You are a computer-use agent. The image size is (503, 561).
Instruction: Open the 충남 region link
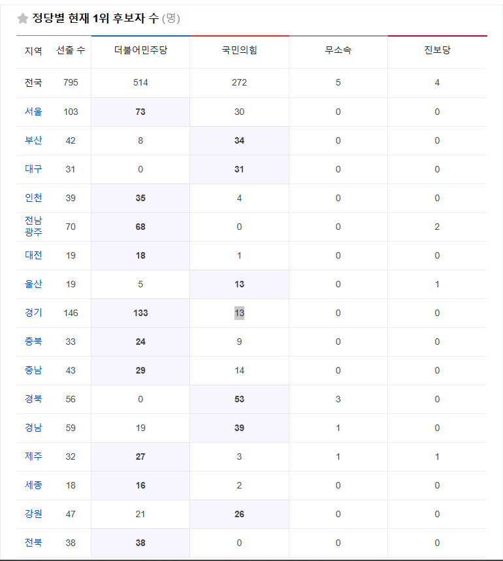33,370
